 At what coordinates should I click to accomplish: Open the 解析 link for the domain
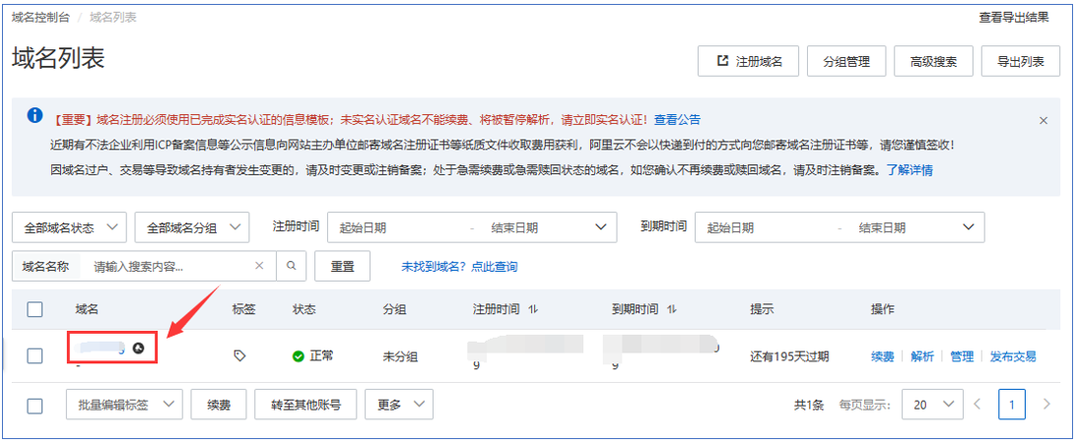point(922,356)
